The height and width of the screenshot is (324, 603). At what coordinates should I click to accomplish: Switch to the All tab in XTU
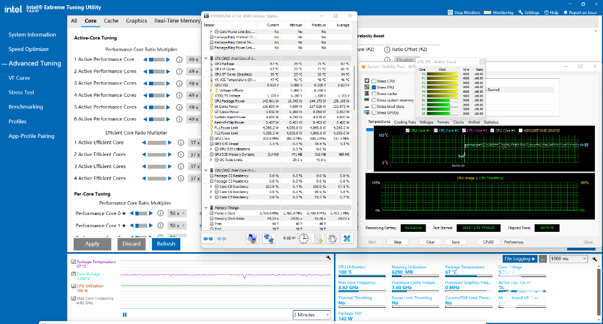pyautogui.click(x=74, y=21)
